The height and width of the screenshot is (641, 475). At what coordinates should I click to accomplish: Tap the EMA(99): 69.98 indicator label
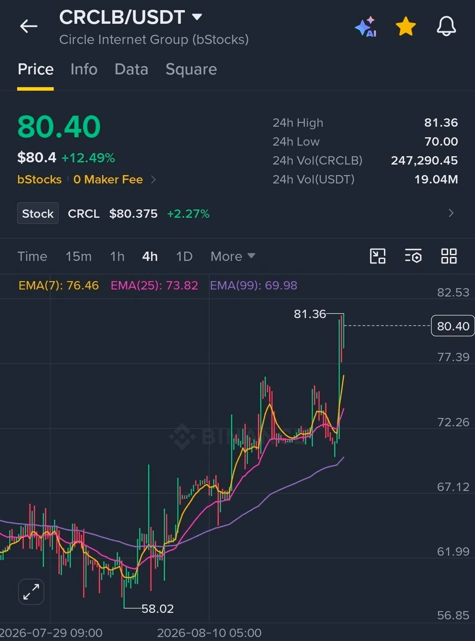(x=253, y=286)
